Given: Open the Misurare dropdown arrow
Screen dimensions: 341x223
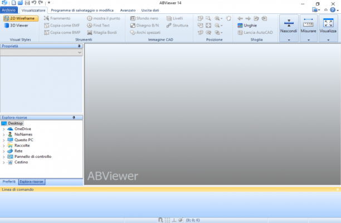Looking at the screenshot, I should 309,40.
